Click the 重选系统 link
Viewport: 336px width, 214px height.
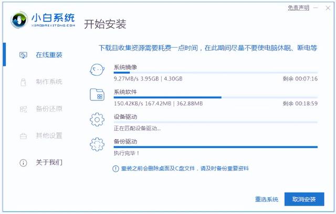[x=266, y=199]
